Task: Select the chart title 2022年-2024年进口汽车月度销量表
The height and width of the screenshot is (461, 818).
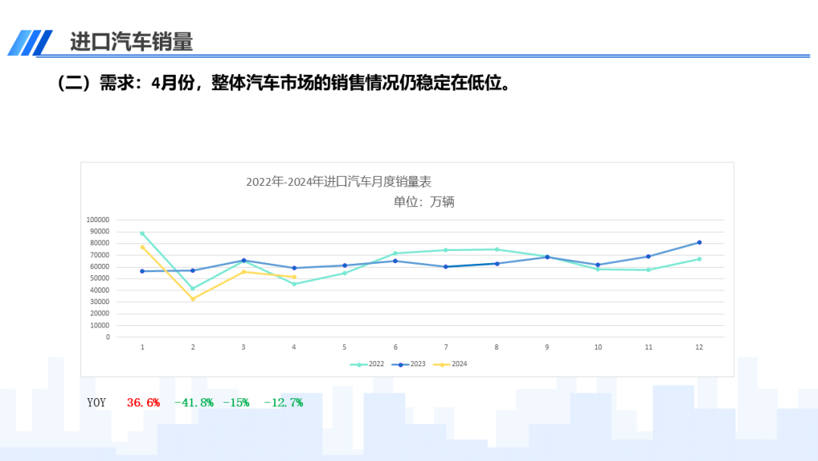Action: click(x=338, y=182)
